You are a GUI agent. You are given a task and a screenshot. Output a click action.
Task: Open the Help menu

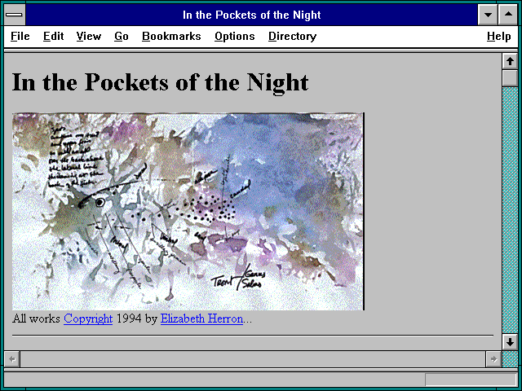(x=498, y=36)
